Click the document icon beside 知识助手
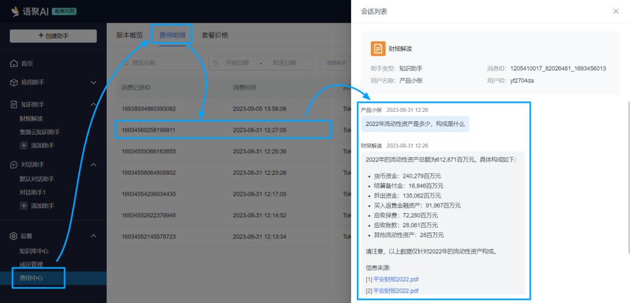This screenshot has width=630, height=303. pyautogui.click(x=13, y=104)
